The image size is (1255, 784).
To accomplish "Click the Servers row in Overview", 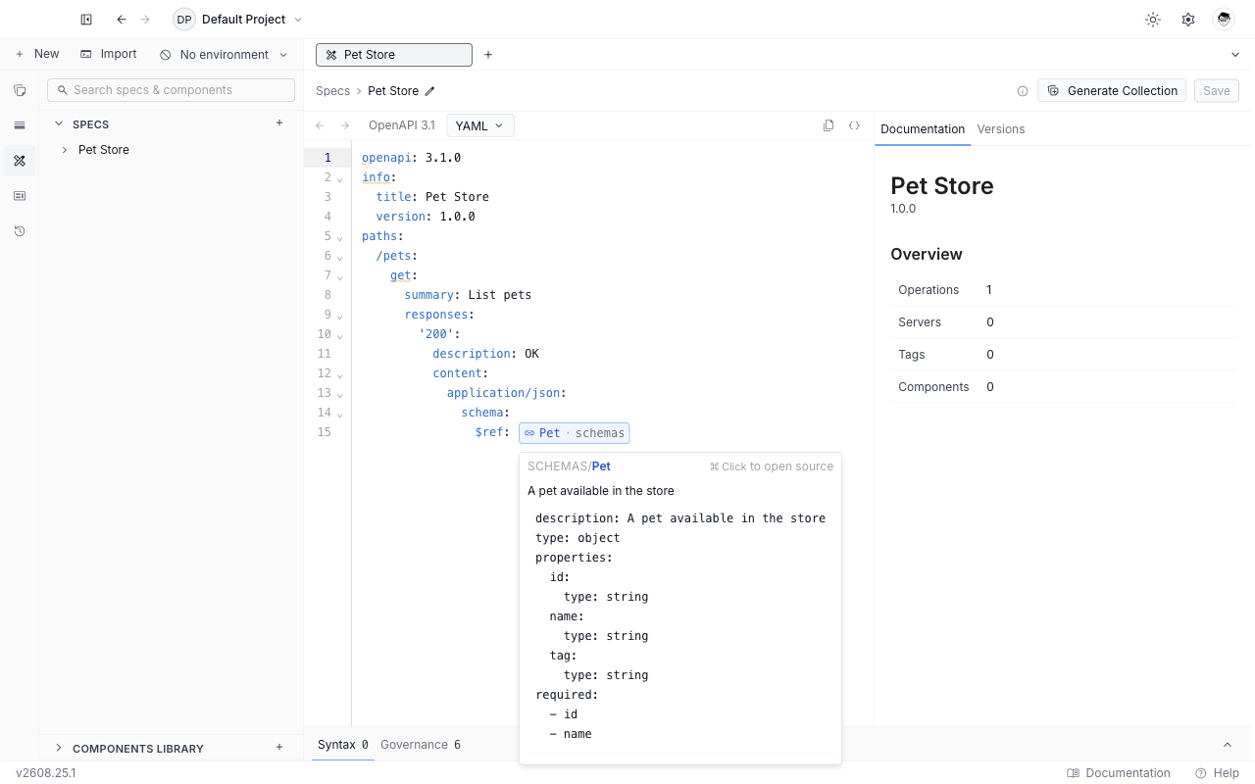I will point(1063,322).
